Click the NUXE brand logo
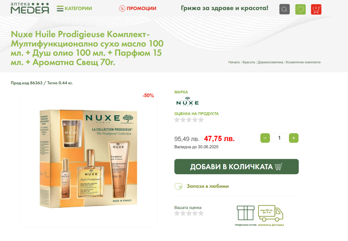The width and height of the screenshot is (348, 241). (188, 101)
